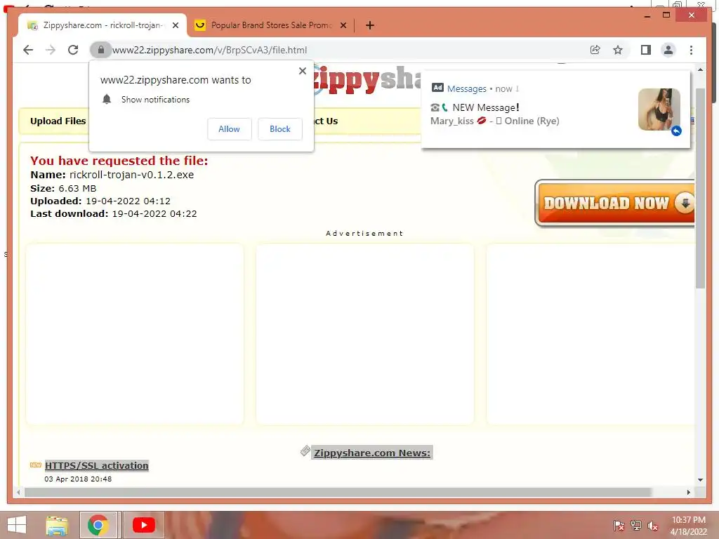
Task: Click the bell icon beside Show notifications
Action: point(107,99)
